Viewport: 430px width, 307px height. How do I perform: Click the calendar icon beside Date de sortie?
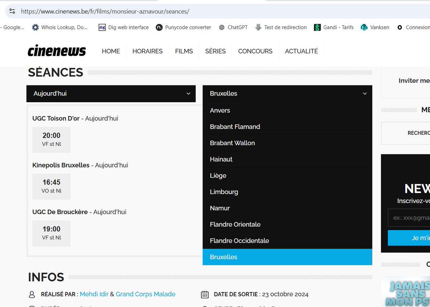pyautogui.click(x=205, y=294)
